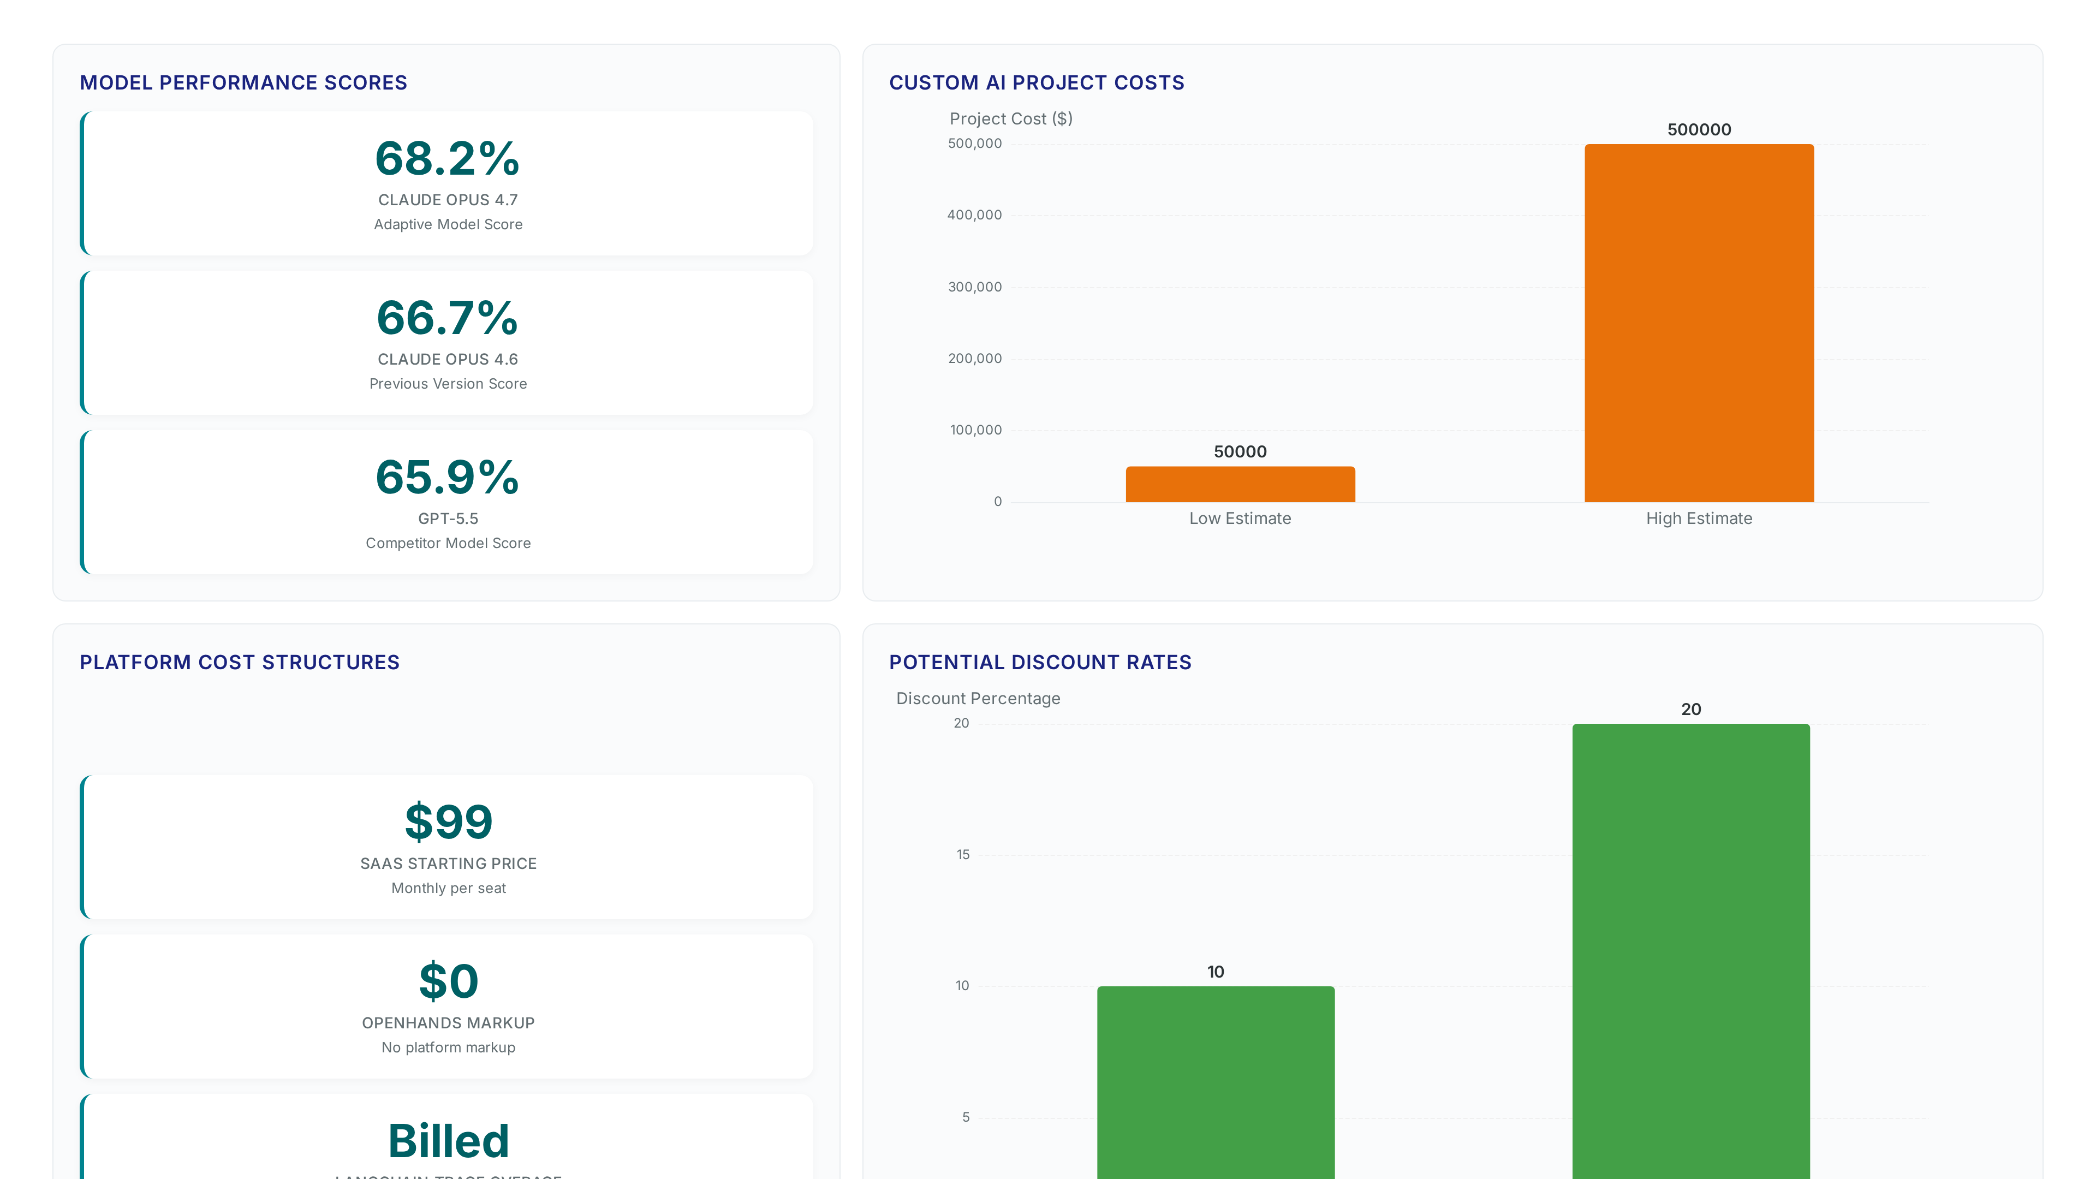Click the 68.2% Claude Opus 4.7 score
Image resolution: width=2096 pixels, height=1179 pixels.
[448, 158]
